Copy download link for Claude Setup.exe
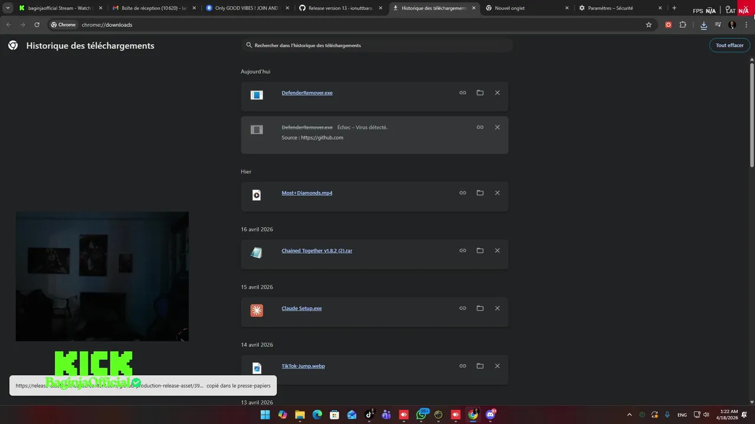This screenshot has width=755, height=424. tap(462, 309)
